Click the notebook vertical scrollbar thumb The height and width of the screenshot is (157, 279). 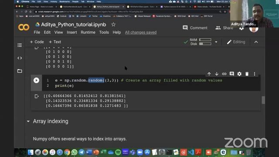pos(263,100)
